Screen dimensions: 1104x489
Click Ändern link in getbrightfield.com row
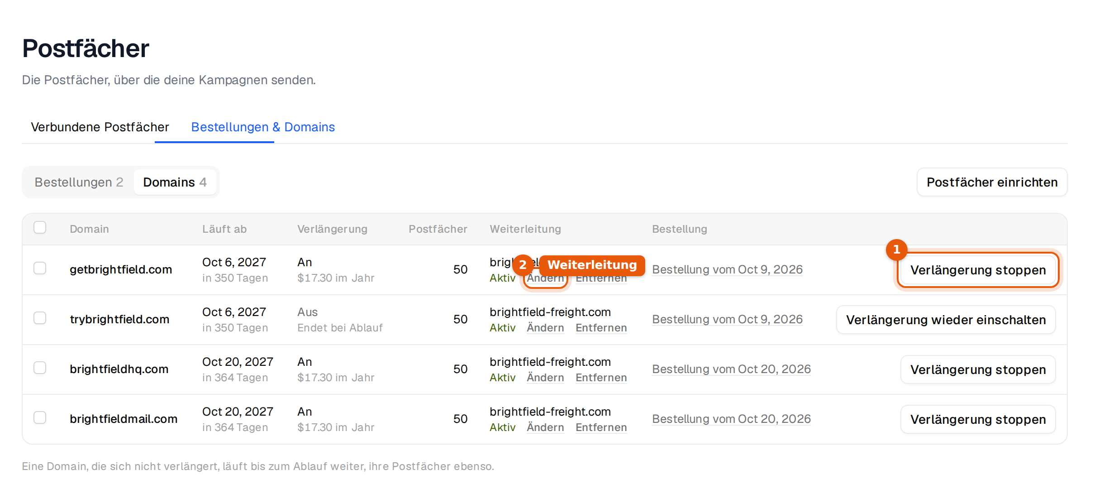[545, 279]
